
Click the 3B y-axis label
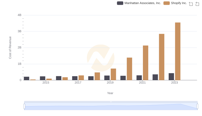click(x=19, y=31)
